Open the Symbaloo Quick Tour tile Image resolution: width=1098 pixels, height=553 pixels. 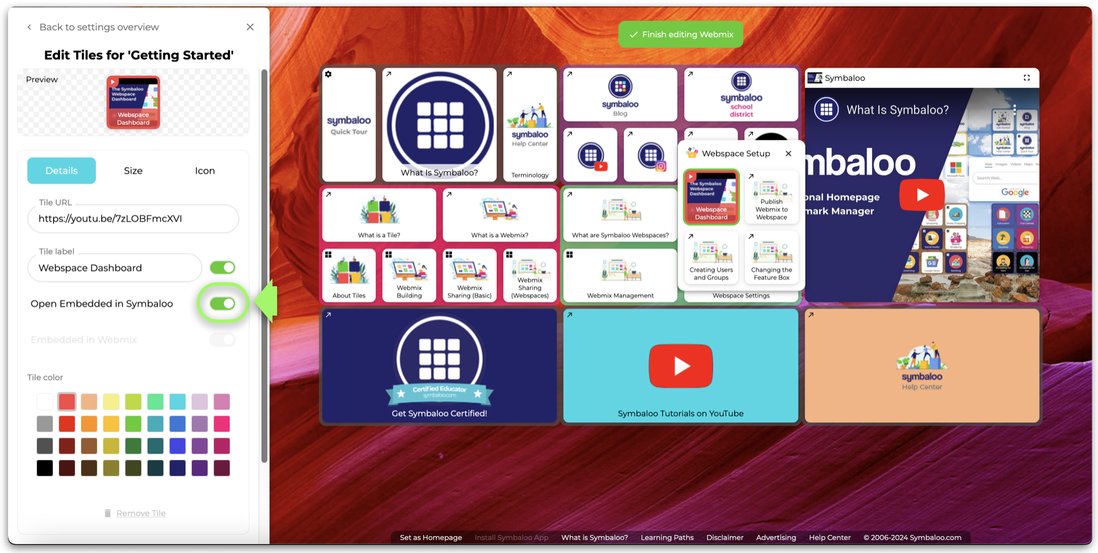(x=349, y=125)
